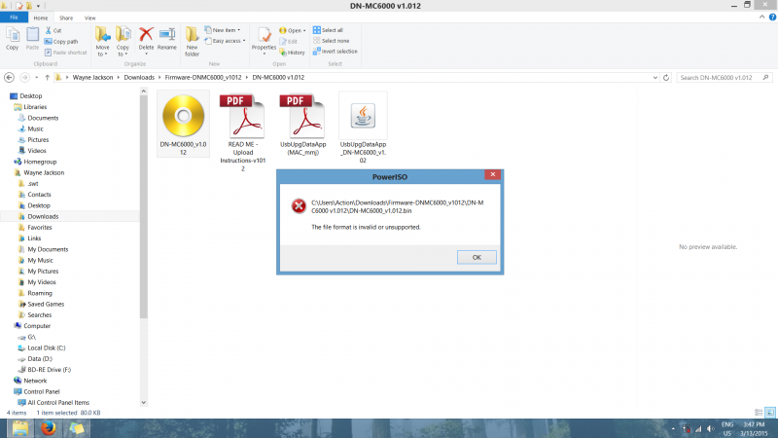Click the Refresh icon by address bar

tap(666, 78)
